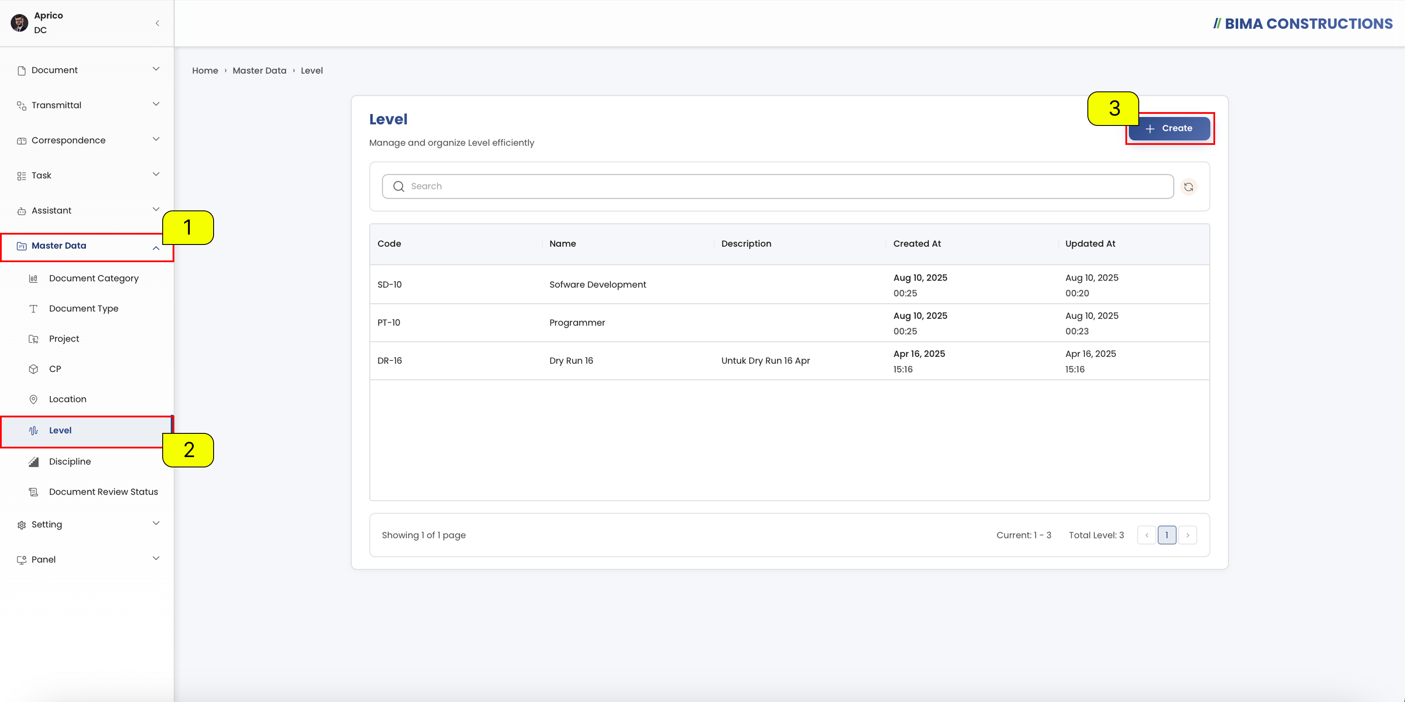Image resolution: width=1405 pixels, height=702 pixels.
Task: Click the next page arrow
Action: [x=1188, y=535]
